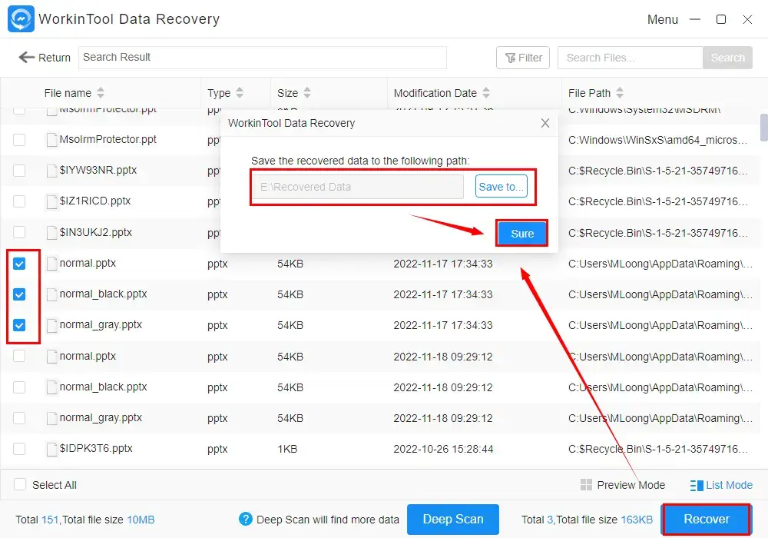Screen dimensions: 768x538
Task: Open the Menu at top right
Action: click(x=663, y=20)
